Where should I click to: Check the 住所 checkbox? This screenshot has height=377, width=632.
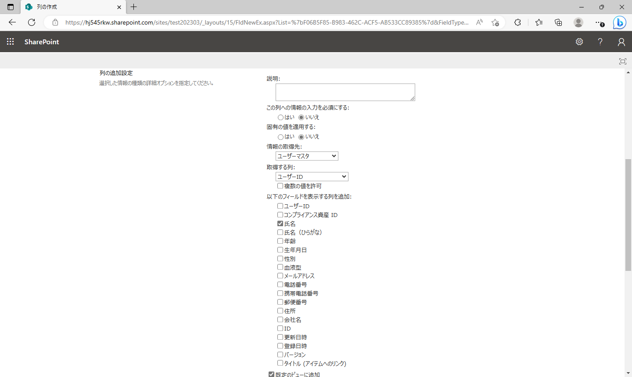click(280, 311)
